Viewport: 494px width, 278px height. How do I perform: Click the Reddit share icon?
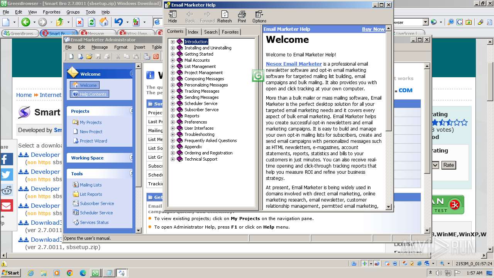click(6, 190)
